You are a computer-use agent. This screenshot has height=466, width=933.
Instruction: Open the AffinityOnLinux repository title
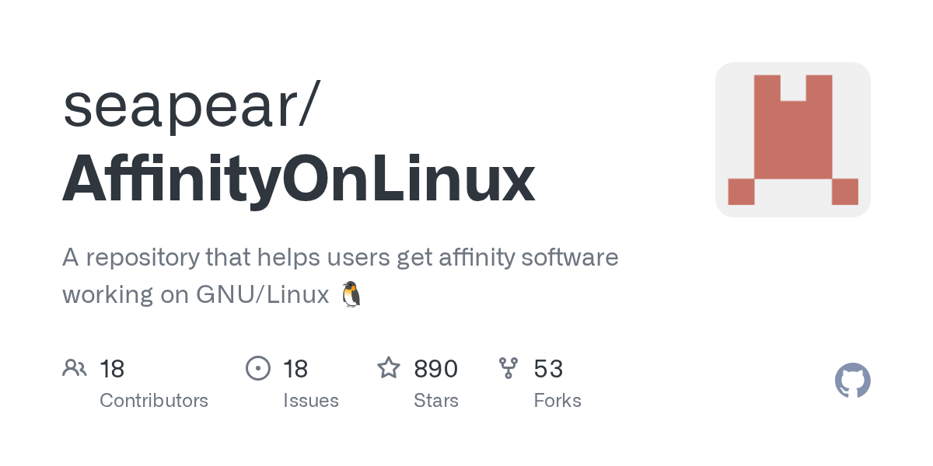point(299,179)
